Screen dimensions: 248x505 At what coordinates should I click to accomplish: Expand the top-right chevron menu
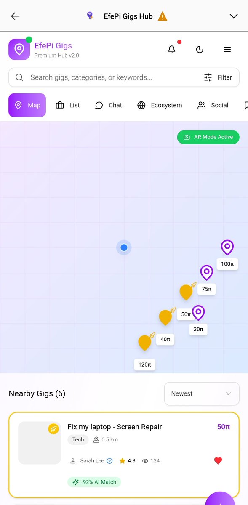tap(234, 16)
